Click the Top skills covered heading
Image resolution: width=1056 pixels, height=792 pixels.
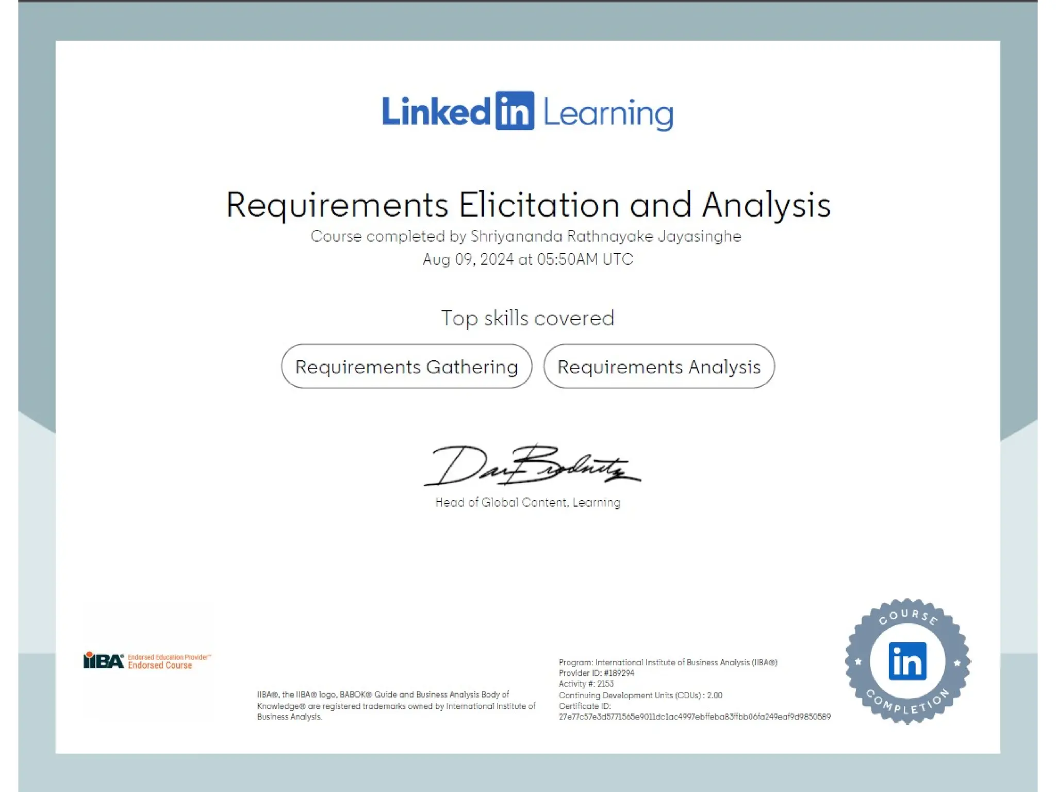[527, 318]
